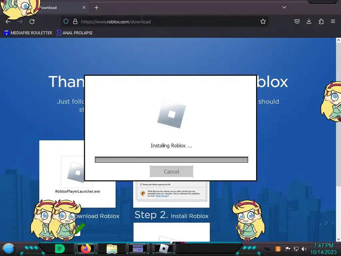Click the RobloxPlayerLauncher.exe file label
341x256 pixels.
click(78, 191)
